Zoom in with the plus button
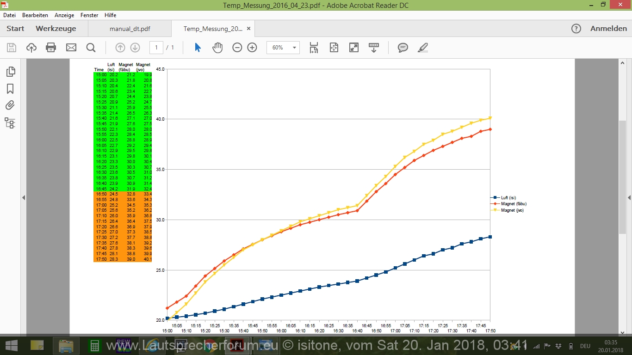Screen dimensions: 632x355 point(252,48)
